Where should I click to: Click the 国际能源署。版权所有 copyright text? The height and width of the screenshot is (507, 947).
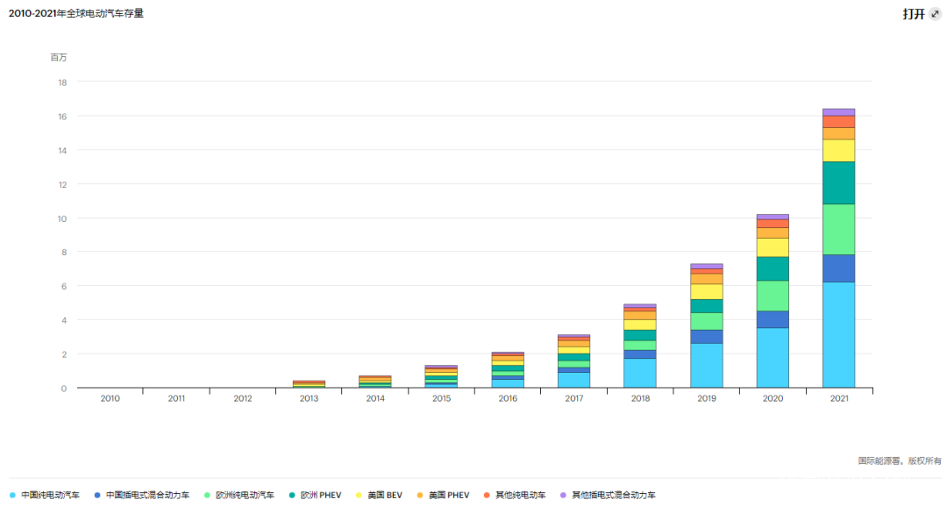[900, 461]
